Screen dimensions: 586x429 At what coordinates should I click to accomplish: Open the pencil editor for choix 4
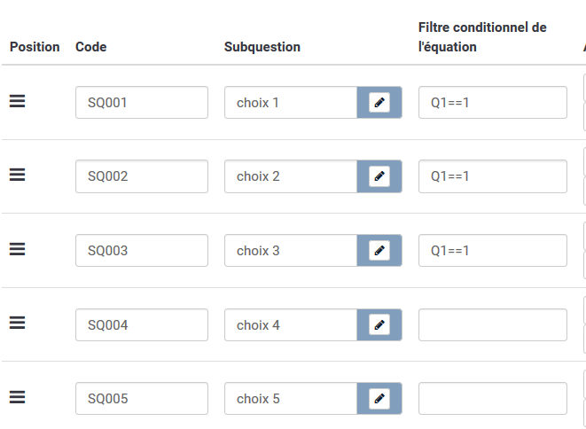(379, 325)
